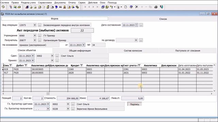Filter the Спец column
Image resolution: width=218 pixels, height=122 pixels.
tap(11, 65)
